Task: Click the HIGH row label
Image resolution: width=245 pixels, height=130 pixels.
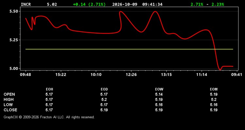Action: point(8,99)
